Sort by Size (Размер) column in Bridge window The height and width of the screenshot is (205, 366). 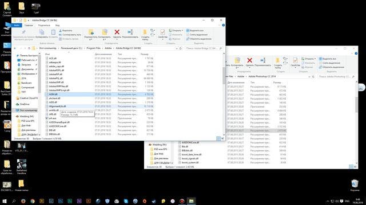(x=145, y=54)
